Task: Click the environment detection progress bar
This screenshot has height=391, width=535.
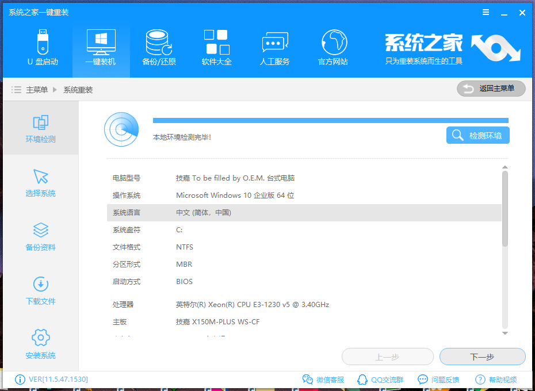Action: [331, 120]
